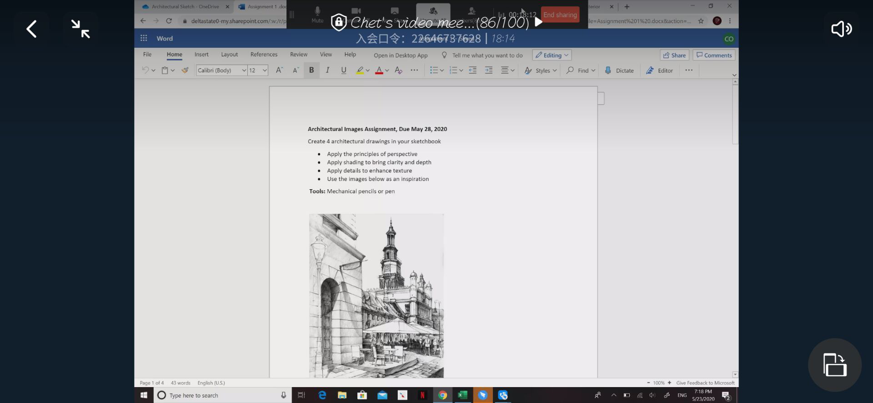Click the Undo icon
This screenshot has height=403, width=873.
(x=145, y=70)
